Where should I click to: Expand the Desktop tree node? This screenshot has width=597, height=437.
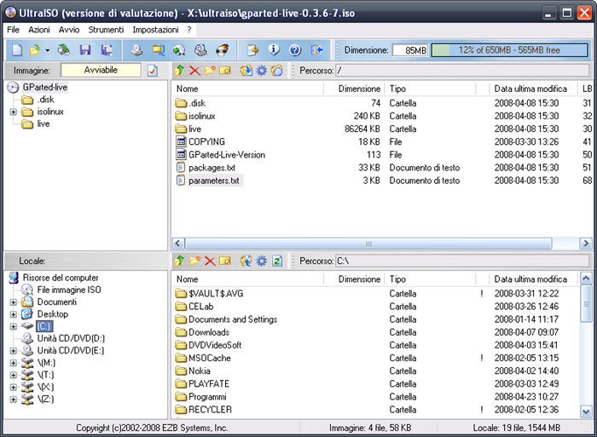pos(14,314)
